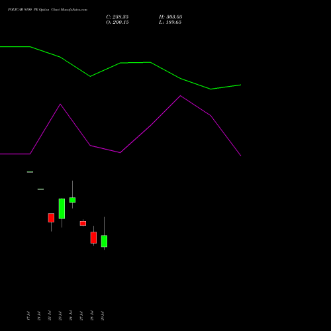This screenshot has height=331, width=331.
Task: Click the 24 Jul green candlestick body
Action: [72, 200]
